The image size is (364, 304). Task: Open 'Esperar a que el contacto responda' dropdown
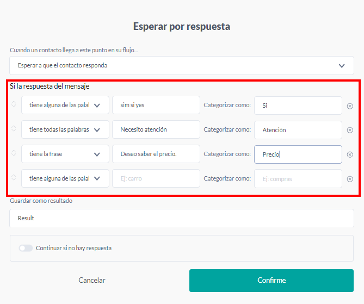pyautogui.click(x=182, y=66)
